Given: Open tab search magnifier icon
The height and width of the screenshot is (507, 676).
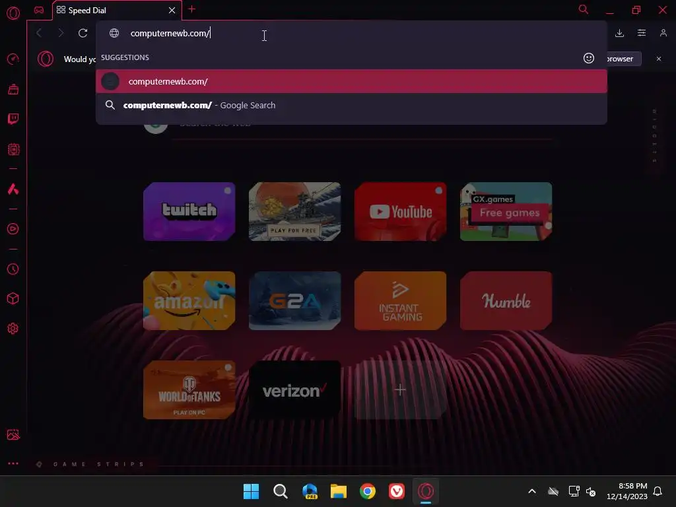Looking at the screenshot, I should pos(584,9).
